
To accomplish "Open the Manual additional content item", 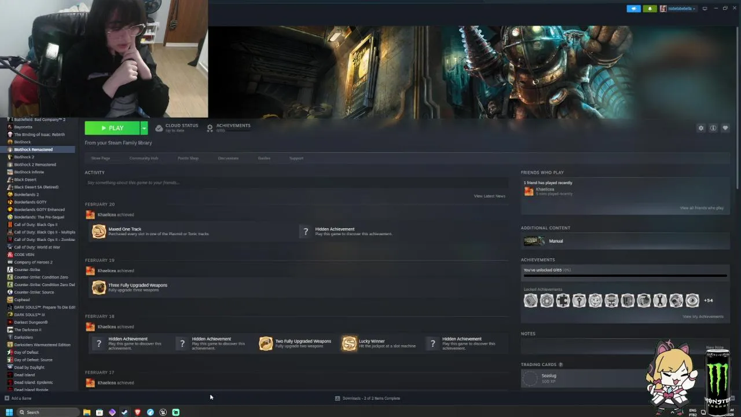I will click(x=625, y=241).
